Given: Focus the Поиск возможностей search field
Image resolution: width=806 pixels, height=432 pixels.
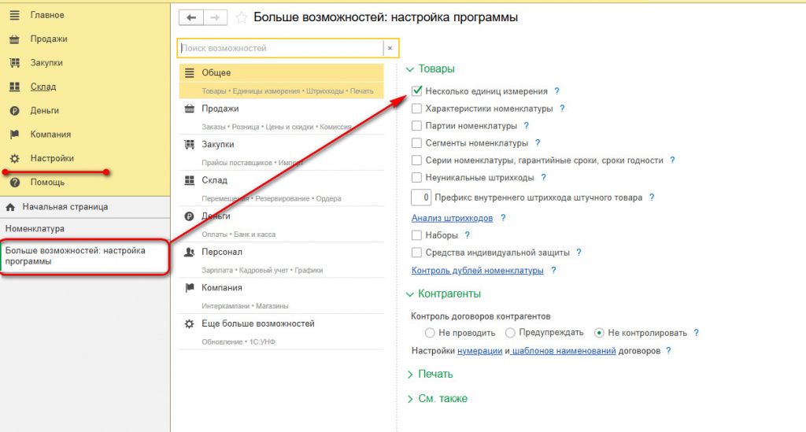Looking at the screenshot, I should (x=281, y=48).
